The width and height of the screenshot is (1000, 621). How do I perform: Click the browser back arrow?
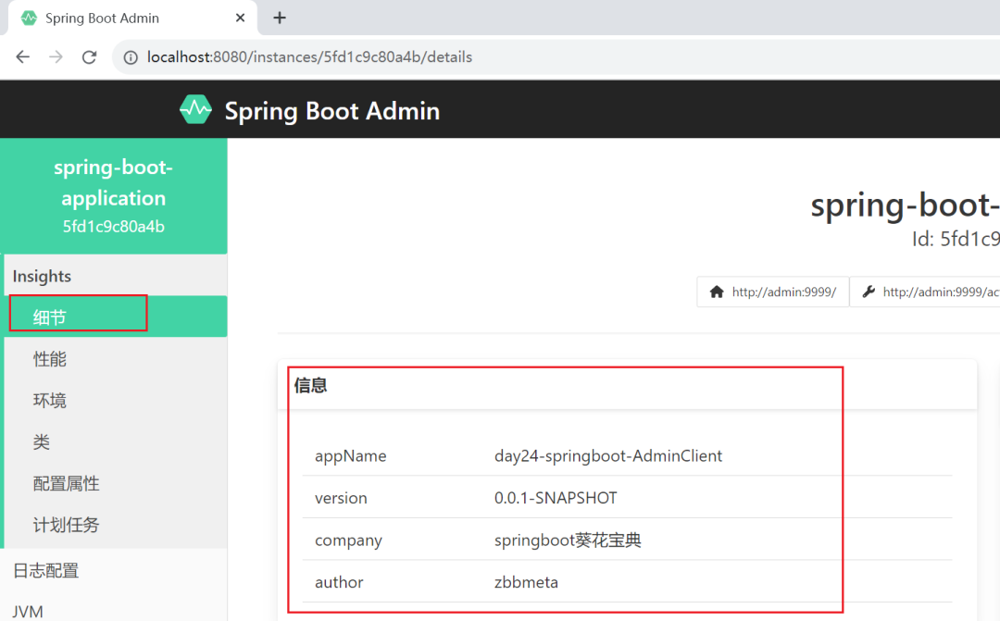click(x=23, y=57)
